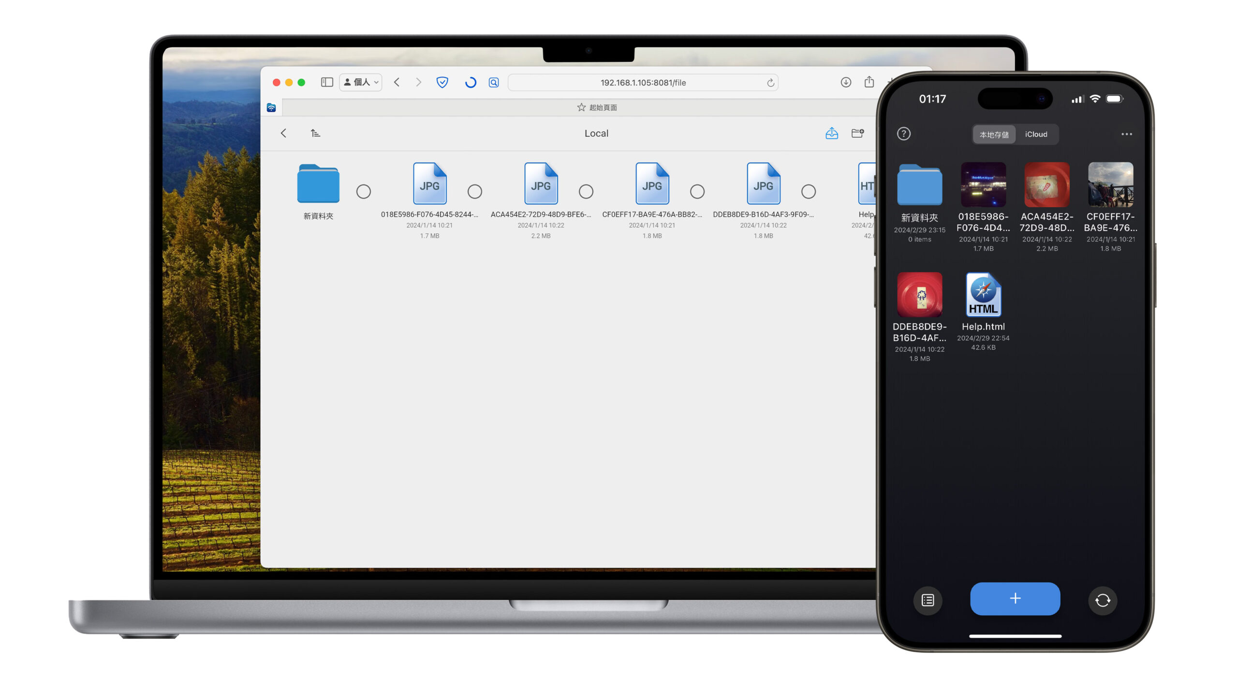1238x673 pixels.
Task: Open the sort order icon in the Local page
Action: [x=315, y=133]
